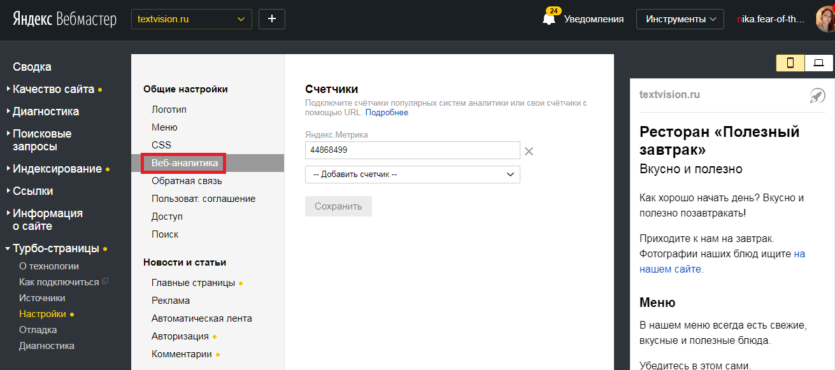Open the textvision.ru site dropdown
The width and height of the screenshot is (835, 370).
pos(191,19)
